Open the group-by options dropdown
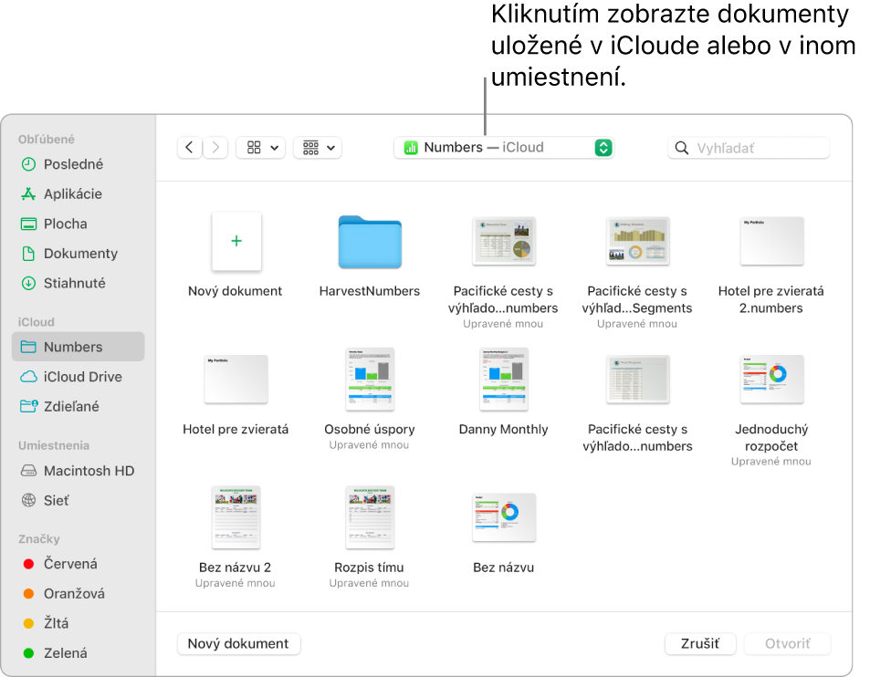 318,148
